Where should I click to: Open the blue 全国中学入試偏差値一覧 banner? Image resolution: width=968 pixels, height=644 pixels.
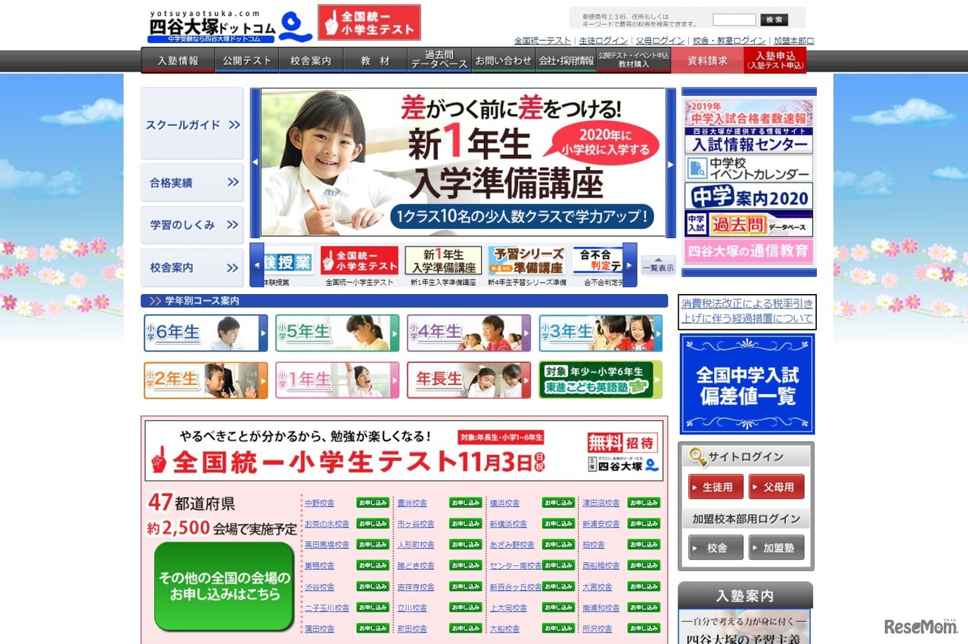point(747,383)
